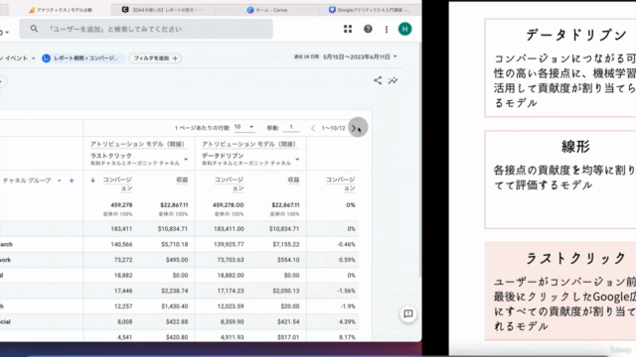This screenshot has width=636, height=357.
Task: Click the go to page number field
Action: click(291, 127)
